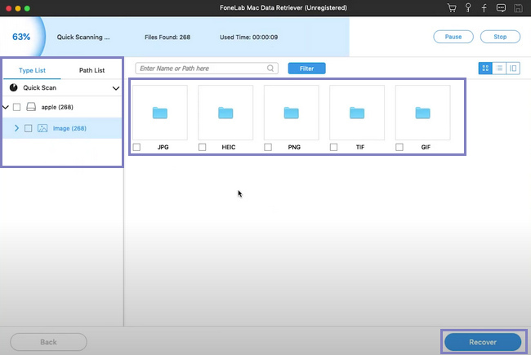Click the Used Time 00:00:09 text
This screenshot has height=355, width=531.
point(248,37)
